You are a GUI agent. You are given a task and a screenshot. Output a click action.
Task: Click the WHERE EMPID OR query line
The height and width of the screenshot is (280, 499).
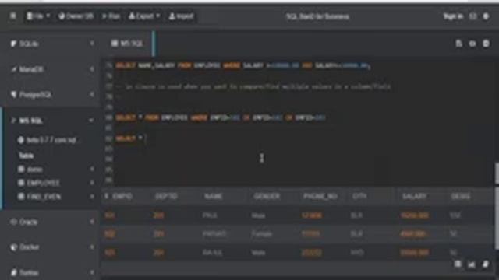pos(220,117)
